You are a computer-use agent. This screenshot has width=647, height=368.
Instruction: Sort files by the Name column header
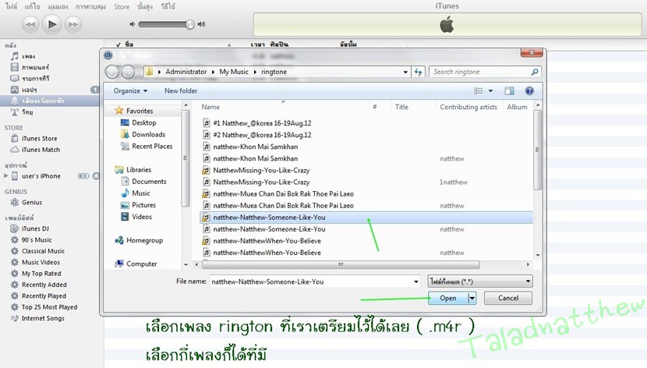pyautogui.click(x=210, y=107)
